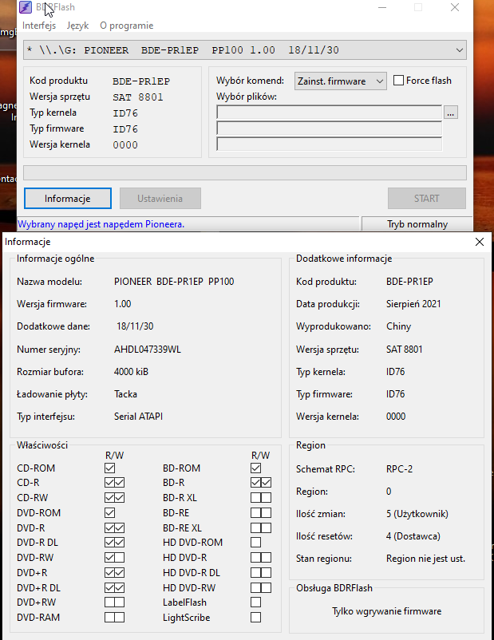
Task: Enable the Force flash checkbox
Action: pyautogui.click(x=398, y=81)
